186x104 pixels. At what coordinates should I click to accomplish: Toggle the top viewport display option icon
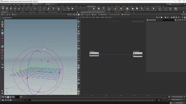pos(79,22)
